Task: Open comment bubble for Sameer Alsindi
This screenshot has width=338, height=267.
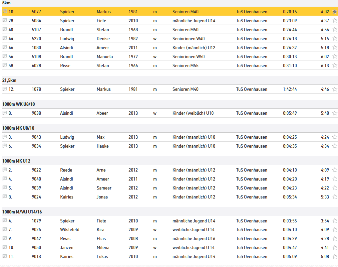Action: (x=5, y=188)
